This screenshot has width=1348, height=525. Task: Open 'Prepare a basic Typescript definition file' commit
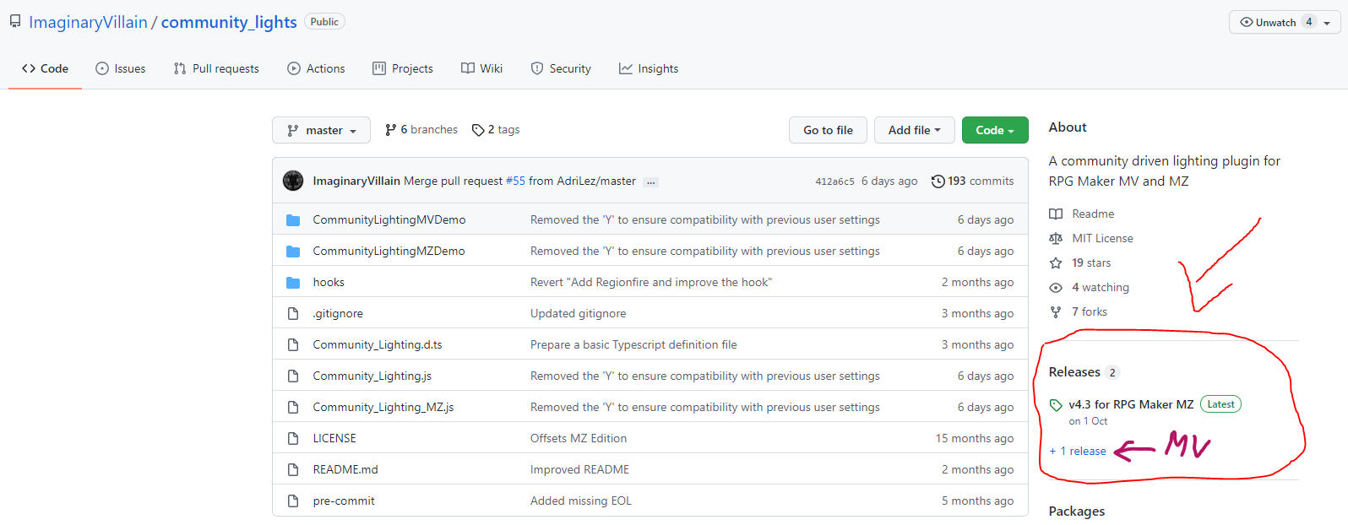pos(633,344)
